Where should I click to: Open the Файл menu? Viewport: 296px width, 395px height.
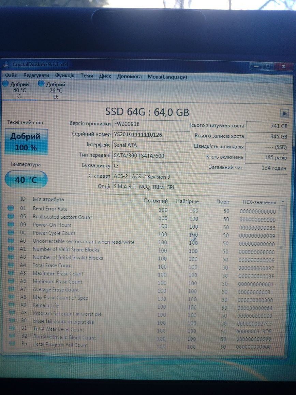tap(11, 75)
